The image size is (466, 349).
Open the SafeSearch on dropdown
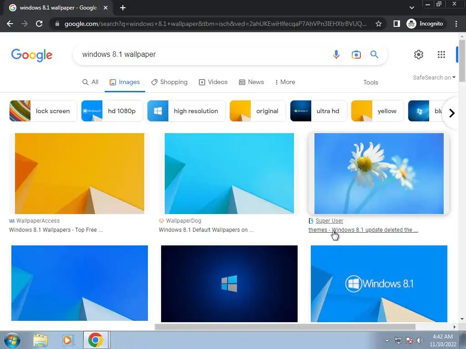coord(434,77)
